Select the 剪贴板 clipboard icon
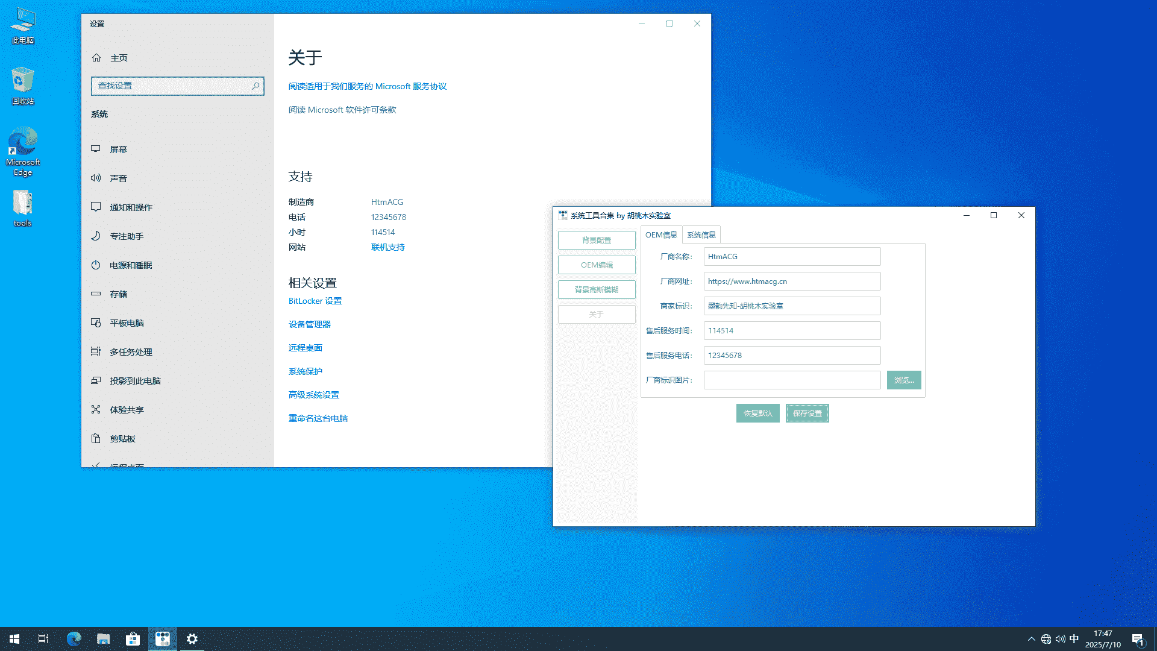The height and width of the screenshot is (651, 1157). point(96,438)
